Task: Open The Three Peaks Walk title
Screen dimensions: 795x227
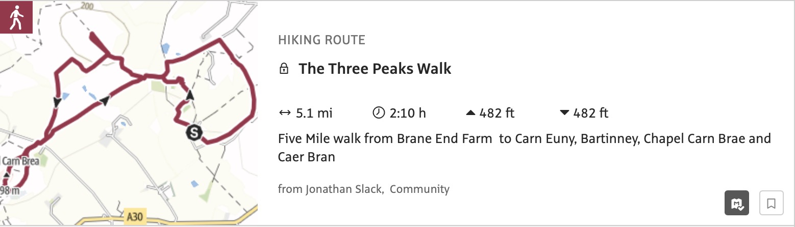Action: (x=375, y=69)
